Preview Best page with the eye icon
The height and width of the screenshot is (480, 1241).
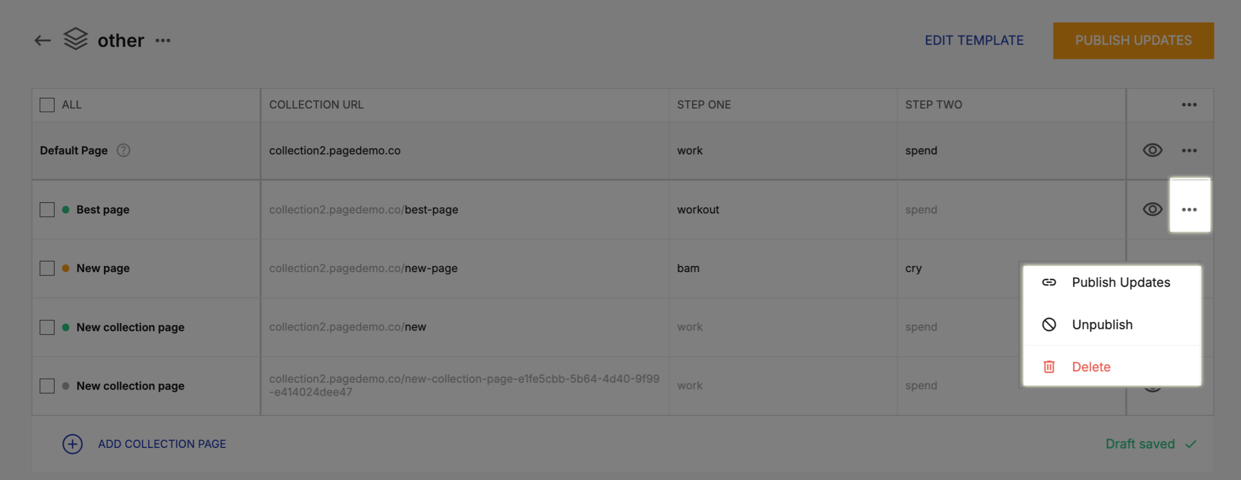1153,209
